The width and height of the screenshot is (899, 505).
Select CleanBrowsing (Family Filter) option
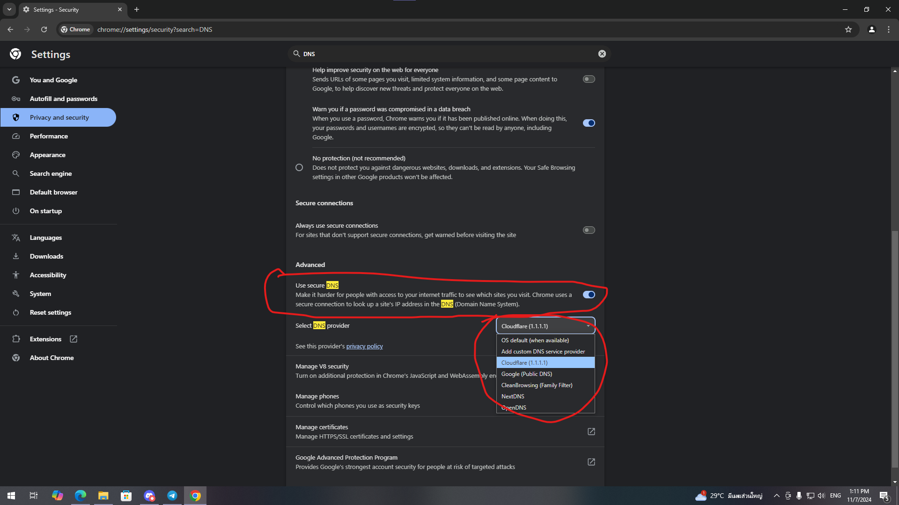pyautogui.click(x=545, y=385)
